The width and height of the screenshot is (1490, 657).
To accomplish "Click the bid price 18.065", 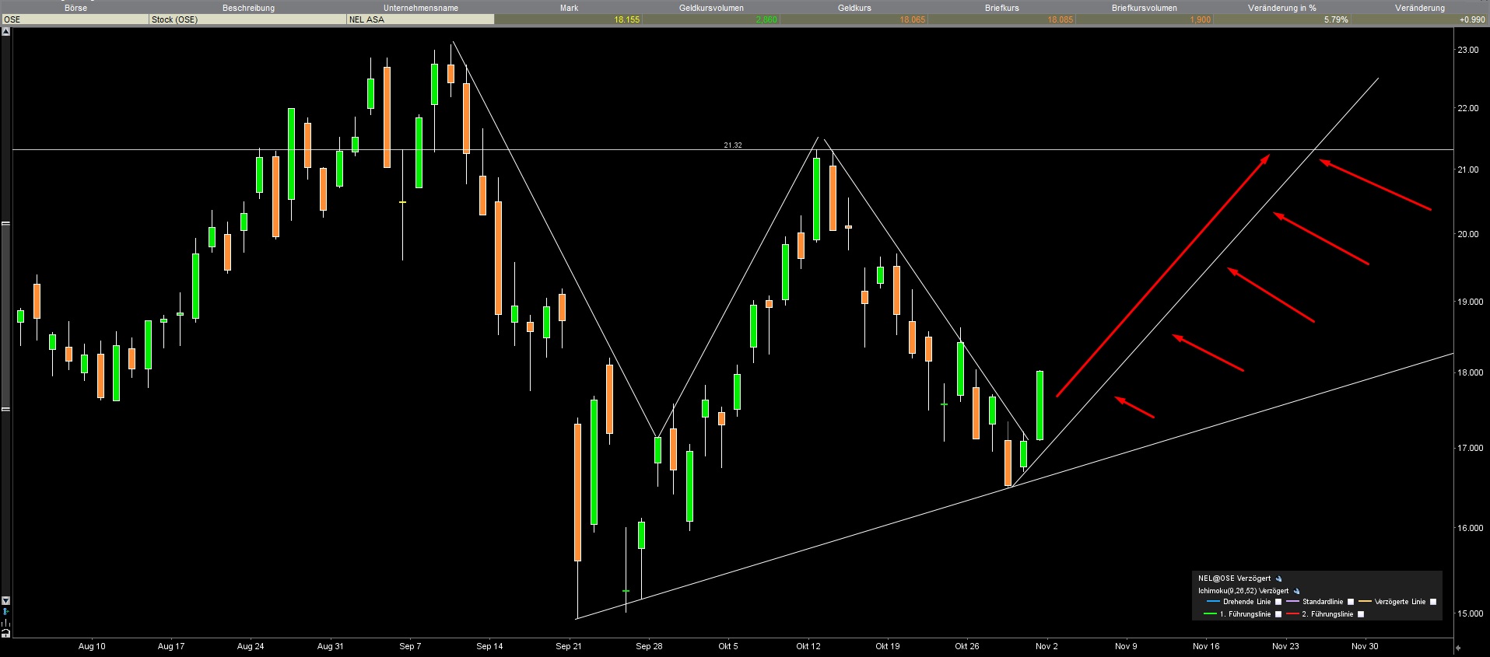I will click(x=913, y=19).
